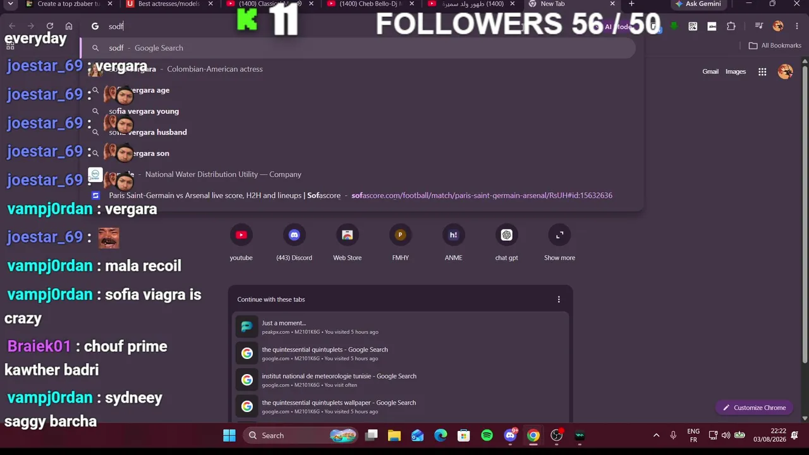Select the Colombian-American actress suggestion
This screenshot has width=809, height=455.
(x=358, y=69)
